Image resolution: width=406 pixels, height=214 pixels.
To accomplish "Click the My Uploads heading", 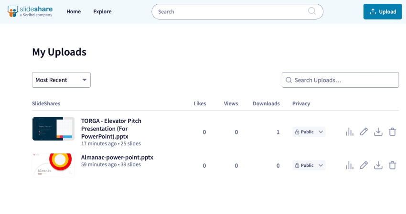I will coord(59,52).
